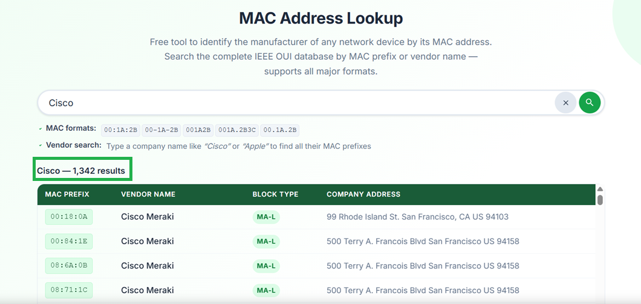Click MA-L badge in 00:84:1E row
The image size is (641, 304).
pos(266,242)
